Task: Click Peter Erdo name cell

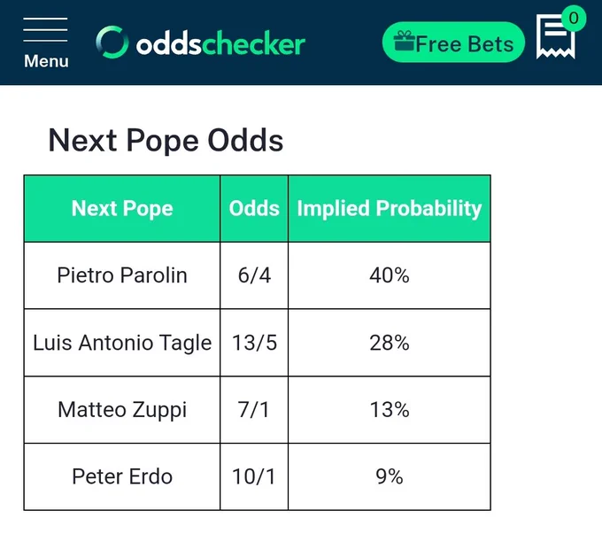Action: click(x=122, y=476)
